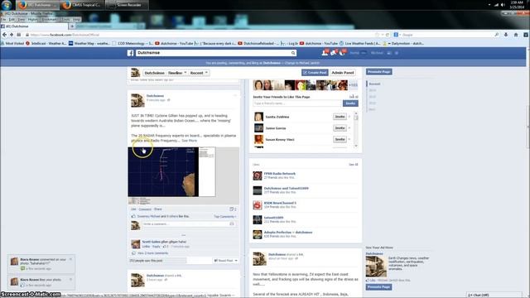Invite Susan Kenny-Vinci to like page

[340, 139]
